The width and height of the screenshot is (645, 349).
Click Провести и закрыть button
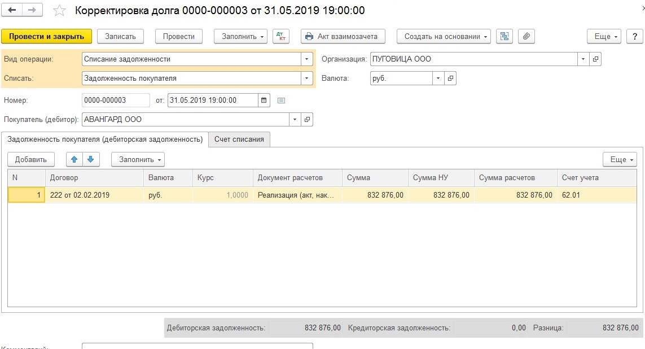pyautogui.click(x=46, y=36)
